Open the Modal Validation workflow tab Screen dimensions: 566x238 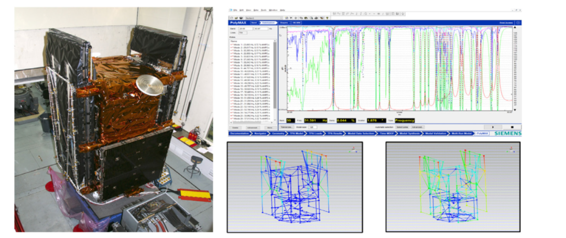(x=436, y=134)
